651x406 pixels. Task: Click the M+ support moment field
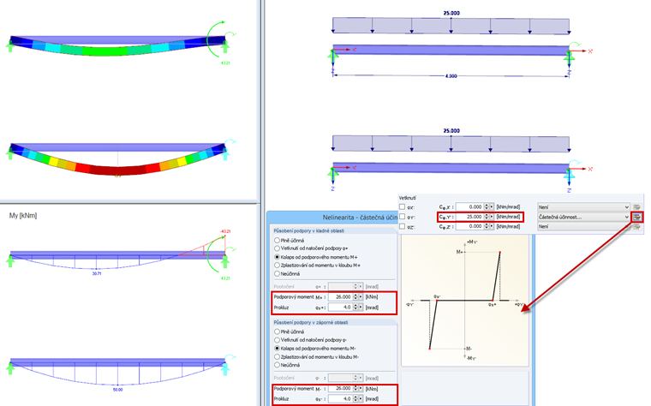[x=340, y=297]
